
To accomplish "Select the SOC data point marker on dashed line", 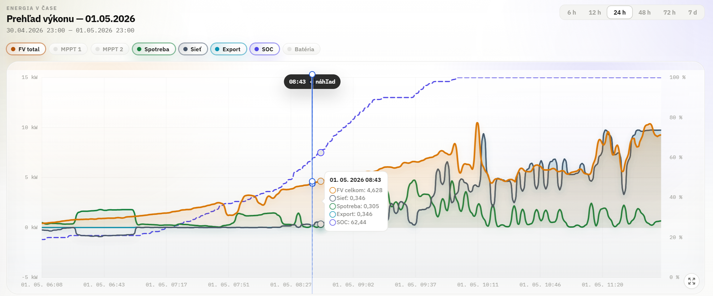I will pos(321,153).
